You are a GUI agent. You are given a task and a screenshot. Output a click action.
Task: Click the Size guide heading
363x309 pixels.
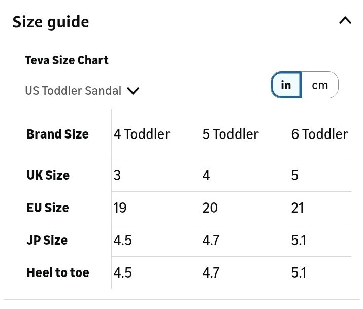tap(51, 22)
